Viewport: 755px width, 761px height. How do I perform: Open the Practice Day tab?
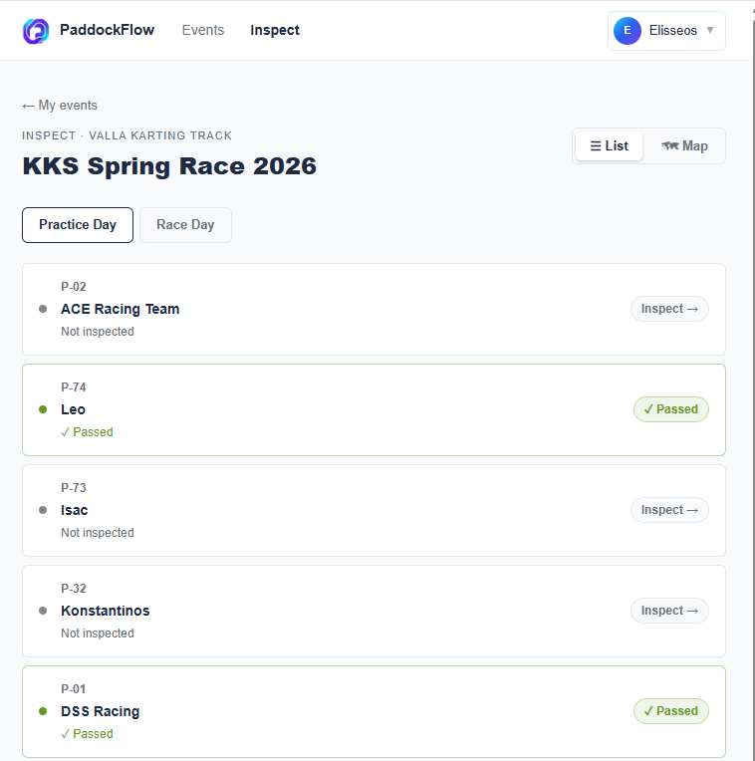tap(78, 225)
